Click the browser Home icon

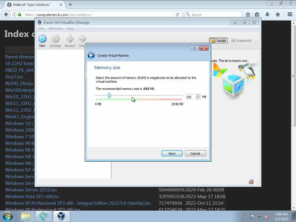pos(278,14)
